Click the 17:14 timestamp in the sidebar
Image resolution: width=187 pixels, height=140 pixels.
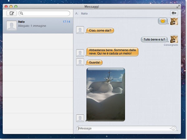pos(66,22)
